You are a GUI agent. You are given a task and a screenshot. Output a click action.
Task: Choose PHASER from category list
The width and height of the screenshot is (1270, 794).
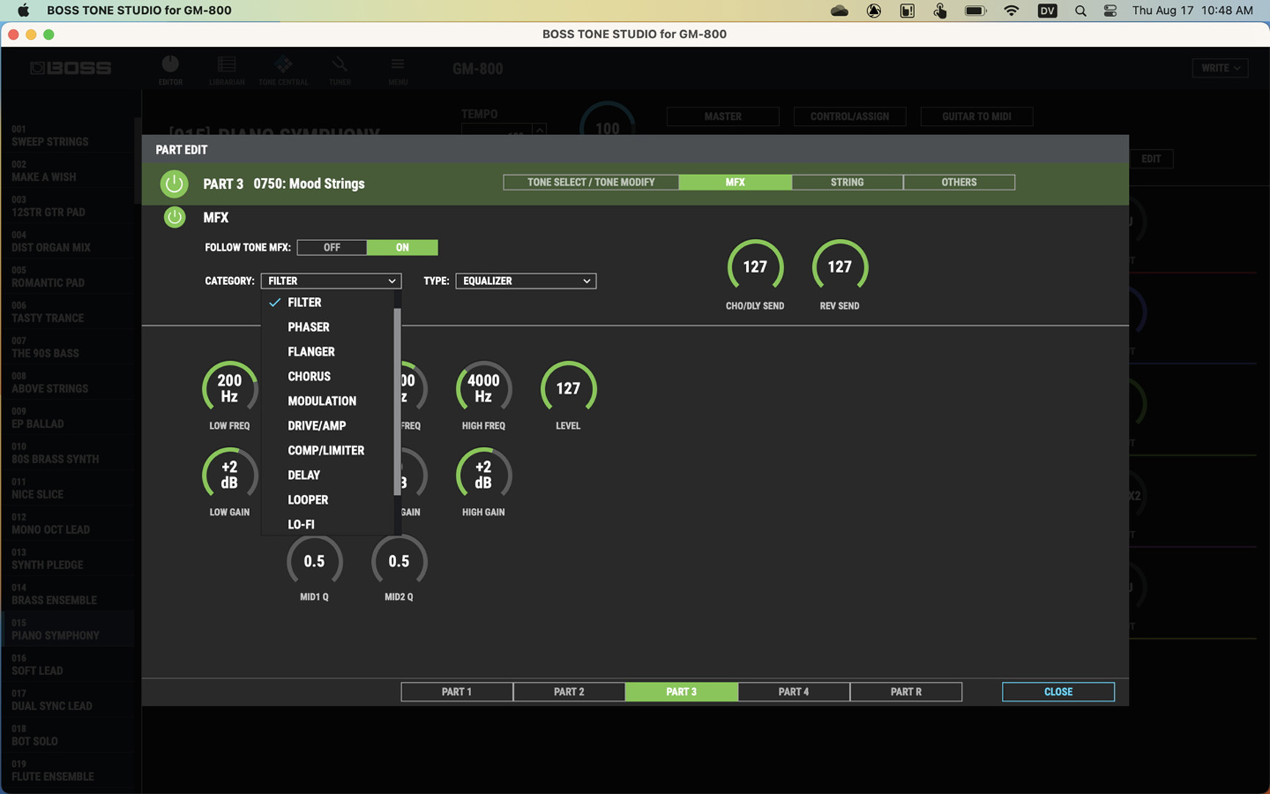point(309,327)
